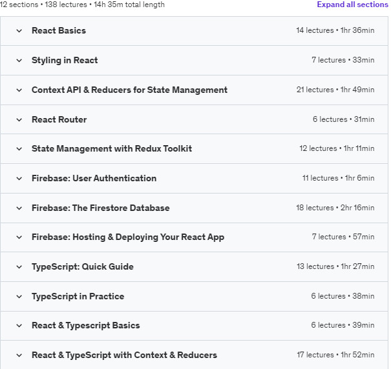This screenshot has height=369, width=391.
Task: Click the 21 lectures • 1hr 49min text
Action: tap(335, 90)
